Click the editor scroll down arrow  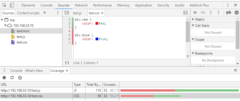[x=188, y=56]
